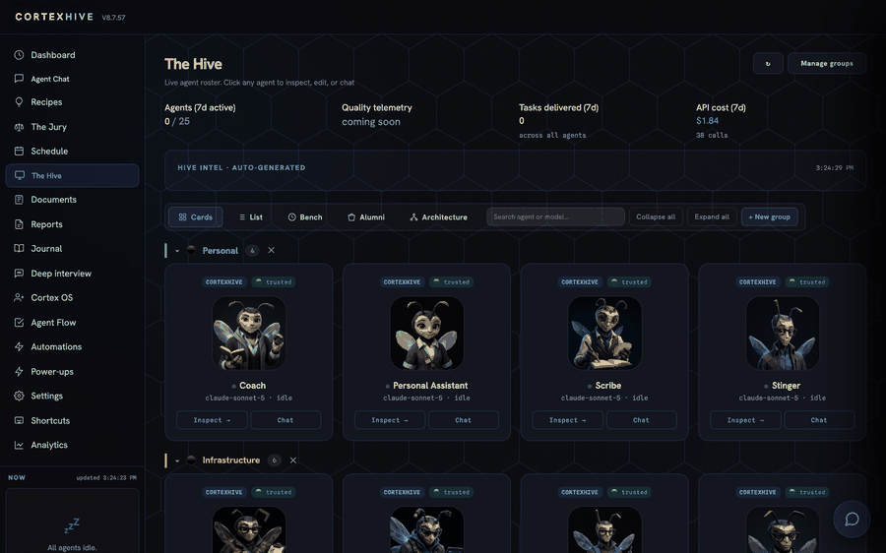Click the Agent Chat speech bubble icon
The height and width of the screenshot is (553, 886).
tap(19, 79)
